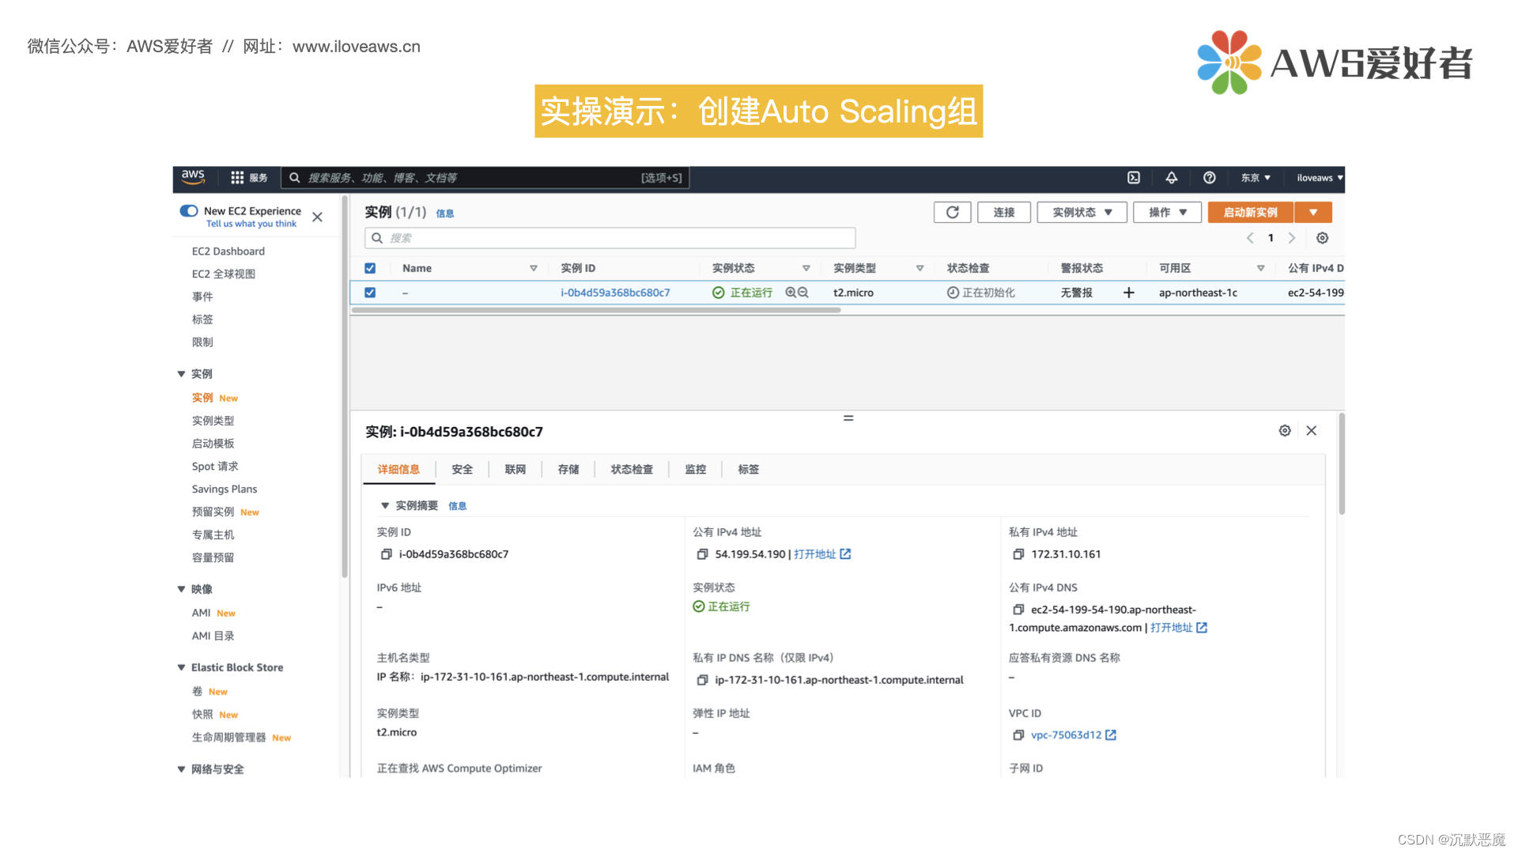Dismiss the New EC2 Experience banner
Viewport: 1518px width, 854px height.
click(x=317, y=217)
